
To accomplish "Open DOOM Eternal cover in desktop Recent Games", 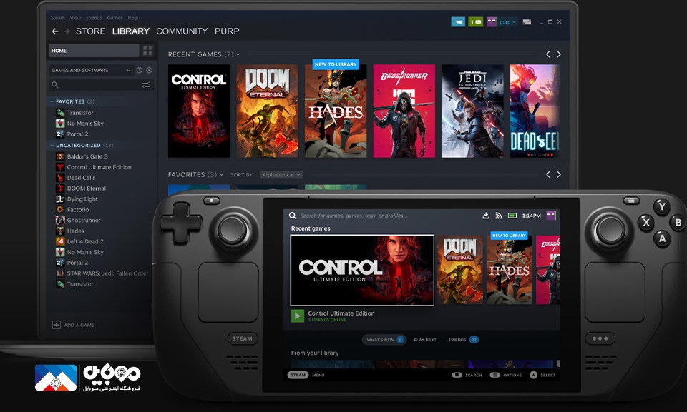I will pos(267,111).
